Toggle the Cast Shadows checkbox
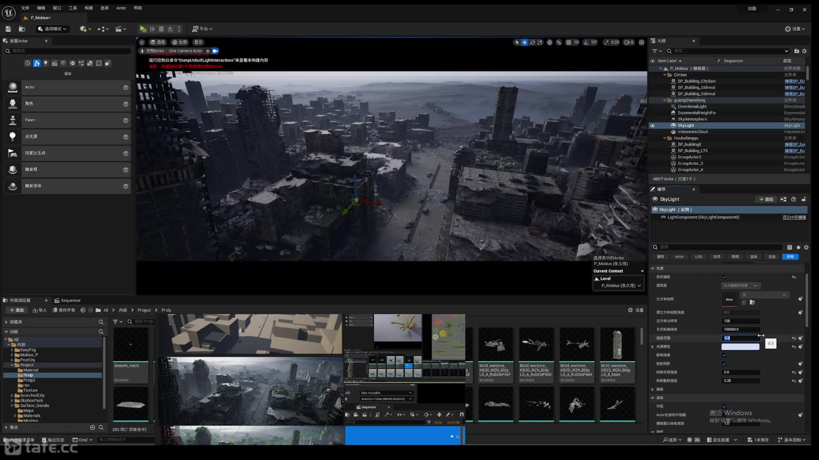Screen dimensions: 819x460 coord(724,364)
